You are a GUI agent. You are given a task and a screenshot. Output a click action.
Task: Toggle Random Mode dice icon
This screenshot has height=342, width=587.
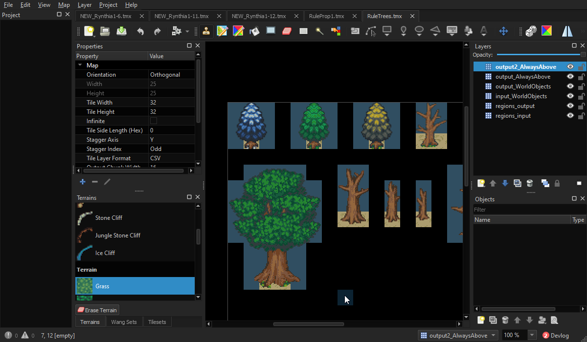point(530,31)
